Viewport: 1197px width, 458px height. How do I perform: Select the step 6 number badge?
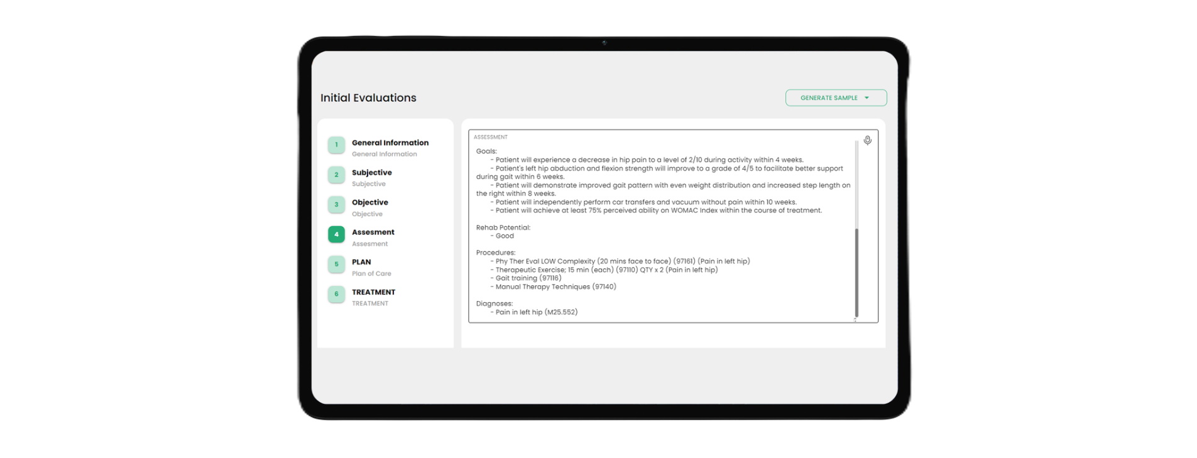pyautogui.click(x=336, y=294)
